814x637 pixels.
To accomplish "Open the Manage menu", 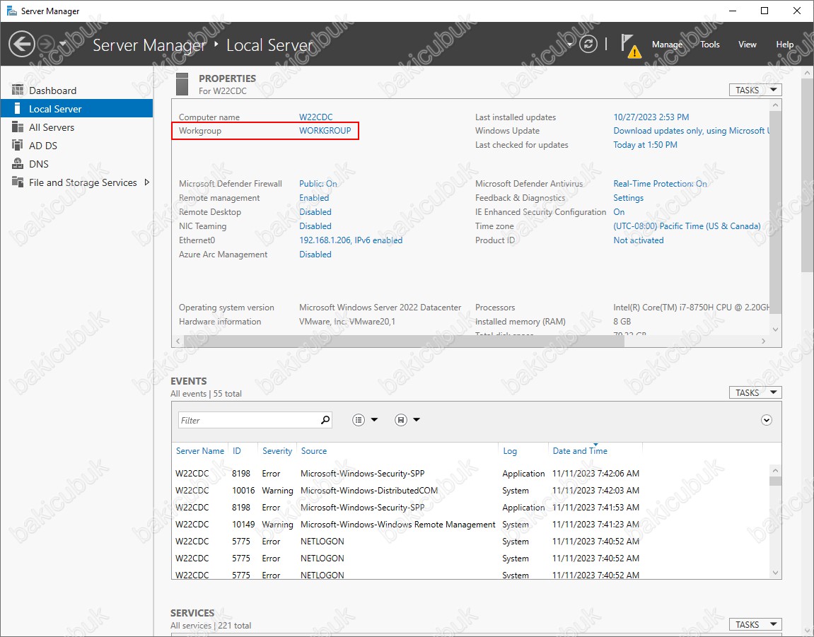I will (x=667, y=45).
